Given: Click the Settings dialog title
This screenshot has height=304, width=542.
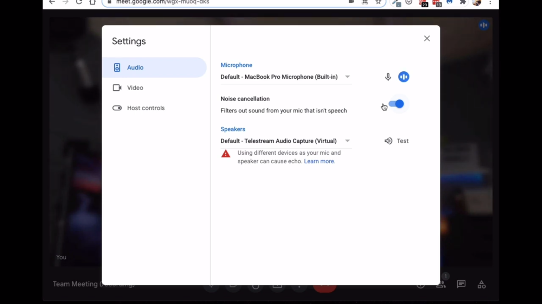Looking at the screenshot, I should click(129, 41).
